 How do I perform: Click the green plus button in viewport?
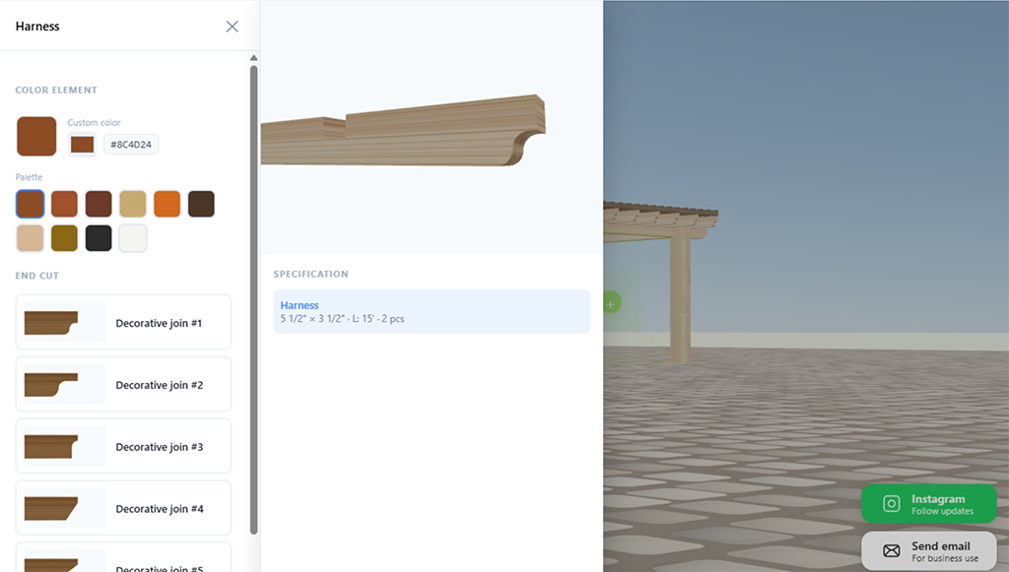coord(611,303)
